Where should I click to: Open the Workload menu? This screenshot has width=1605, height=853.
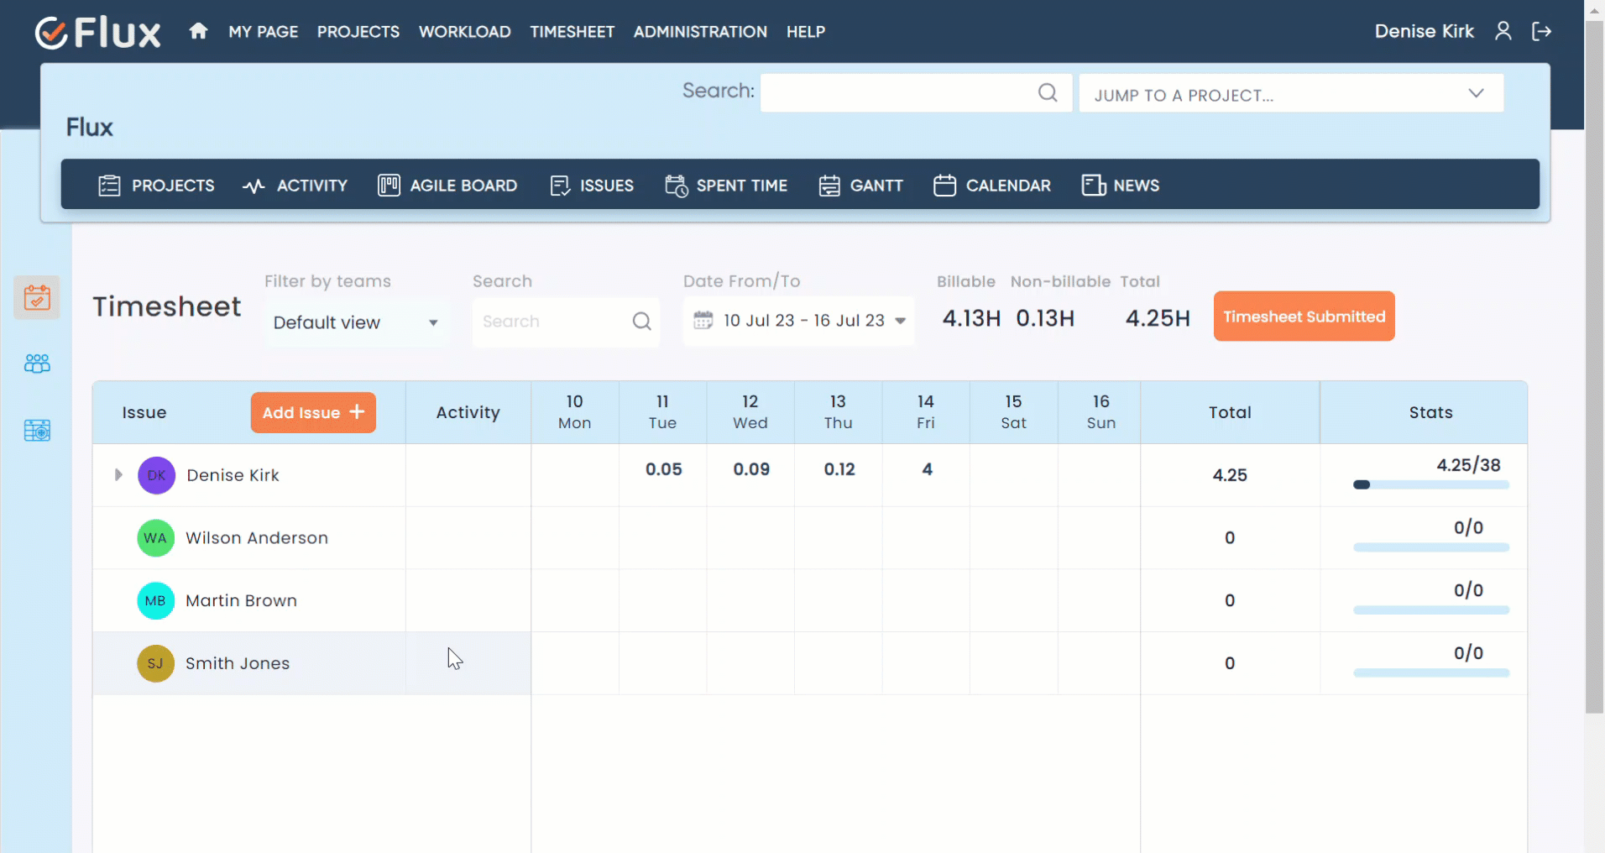(464, 32)
